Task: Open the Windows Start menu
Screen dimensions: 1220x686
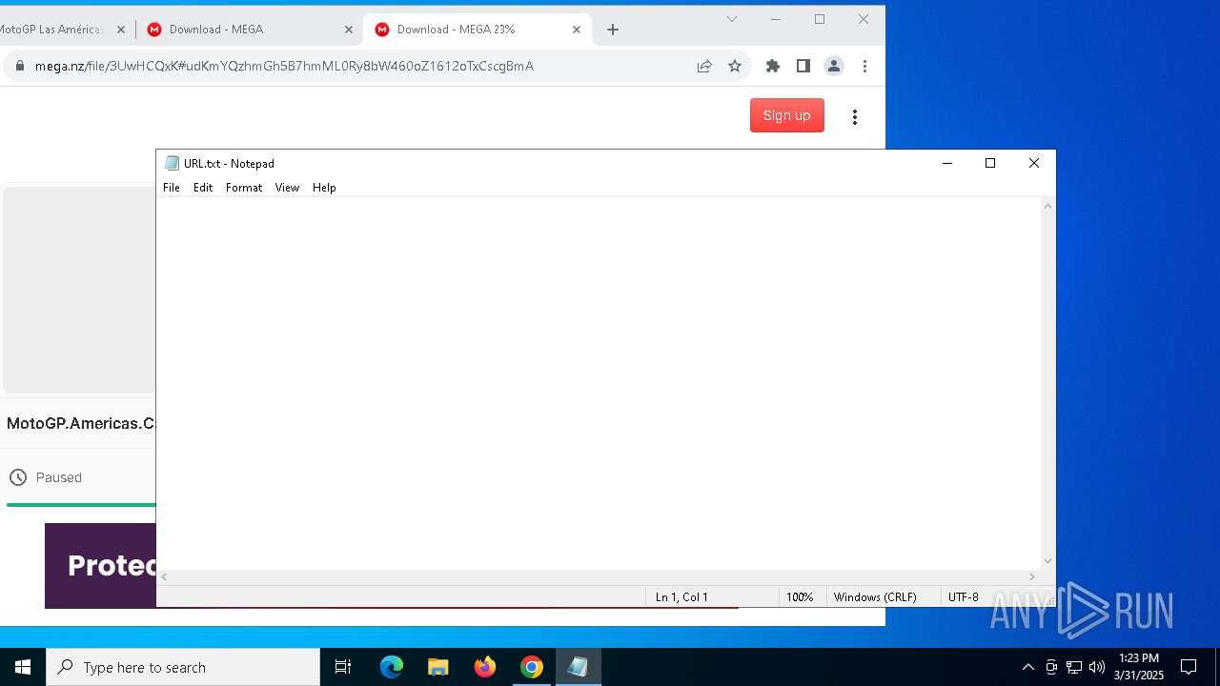Action: coord(23,667)
